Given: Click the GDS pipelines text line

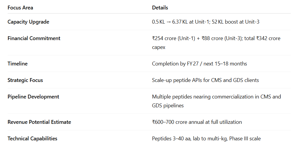Looking at the screenshot, I should click(x=168, y=106).
